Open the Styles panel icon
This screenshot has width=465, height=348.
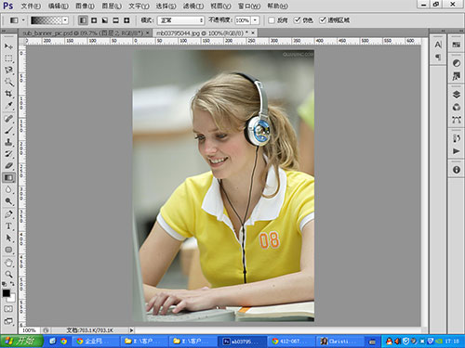pyautogui.click(x=457, y=76)
